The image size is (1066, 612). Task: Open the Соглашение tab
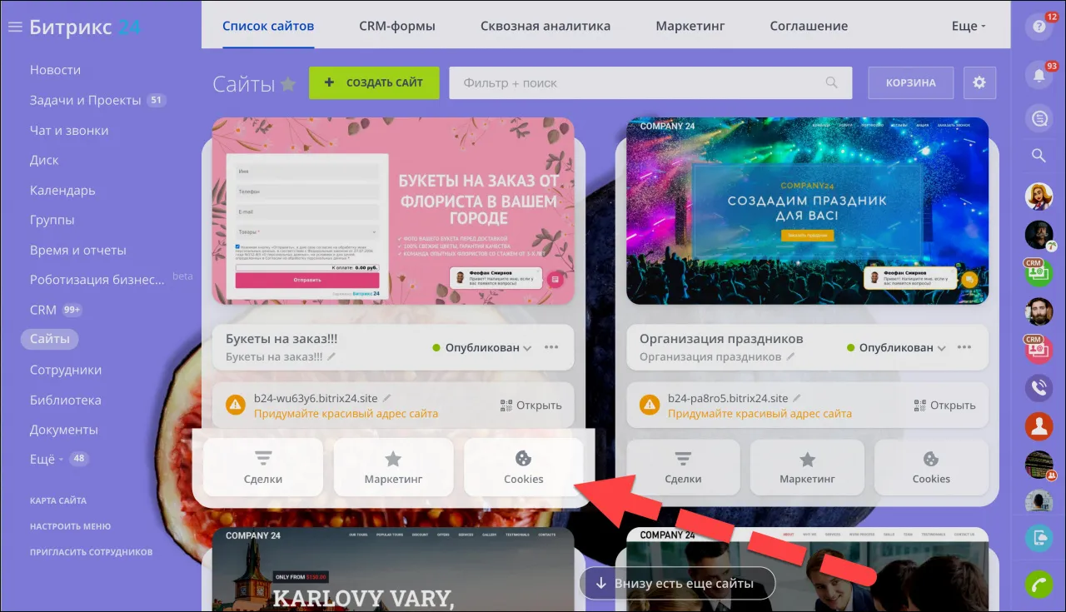coord(809,26)
